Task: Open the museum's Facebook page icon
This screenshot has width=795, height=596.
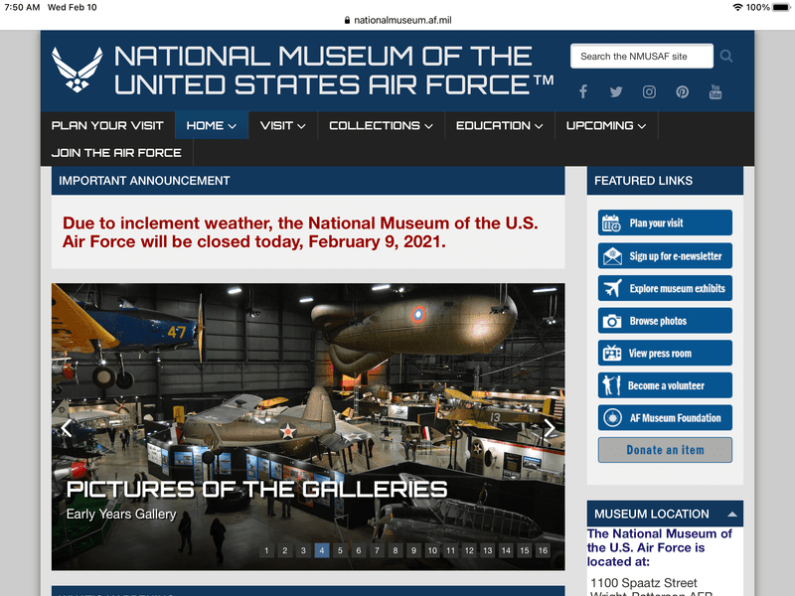Action: (x=583, y=91)
